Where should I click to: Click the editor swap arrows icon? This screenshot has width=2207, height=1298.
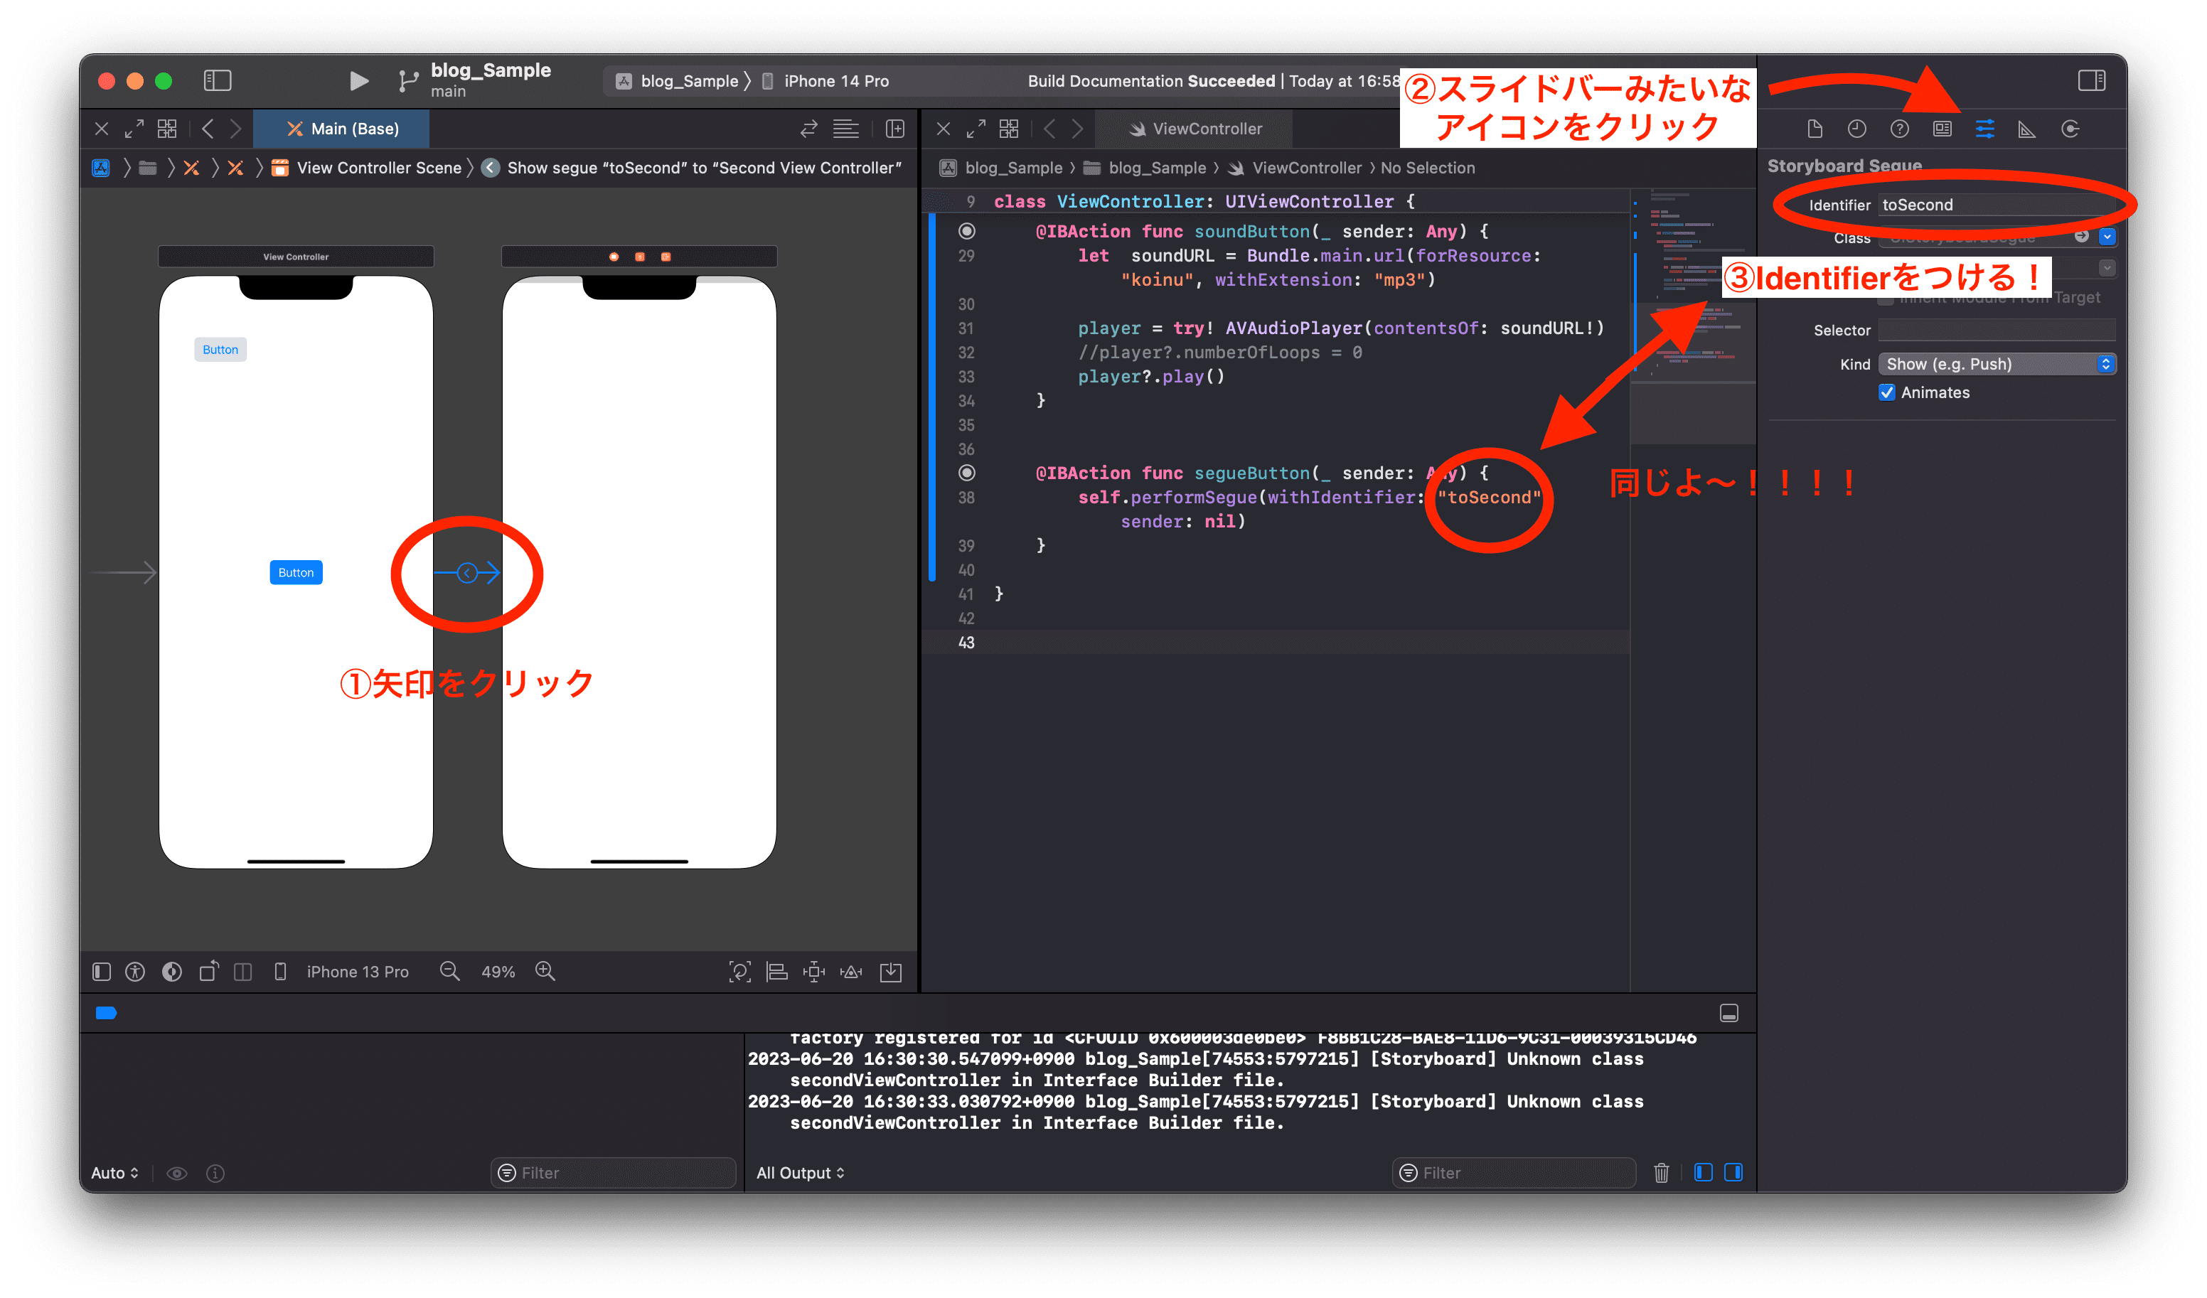pyautogui.click(x=808, y=129)
